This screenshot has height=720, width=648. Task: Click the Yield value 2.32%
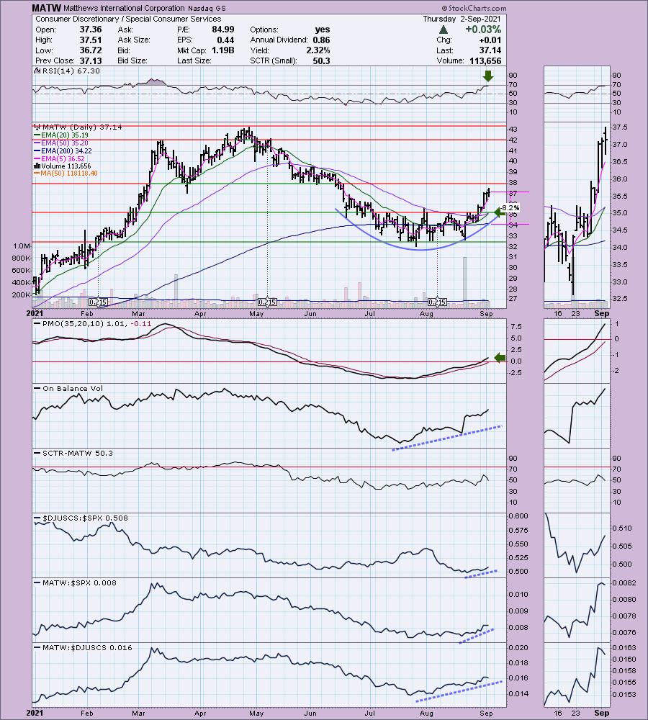click(x=318, y=50)
